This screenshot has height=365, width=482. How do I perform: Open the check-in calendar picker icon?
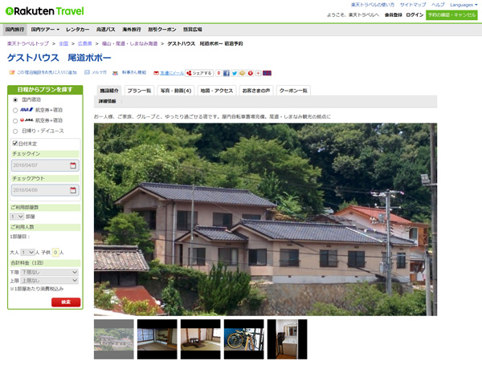point(73,166)
